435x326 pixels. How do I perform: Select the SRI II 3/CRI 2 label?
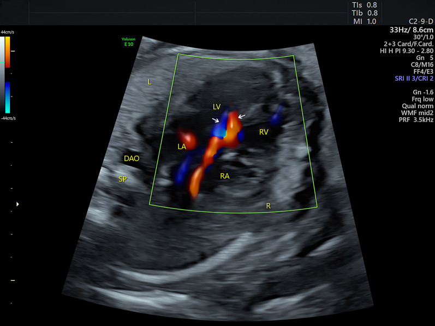(414, 79)
